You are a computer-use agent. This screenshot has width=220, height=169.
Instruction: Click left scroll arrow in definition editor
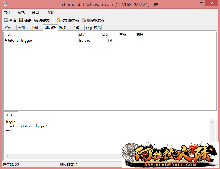(7, 156)
